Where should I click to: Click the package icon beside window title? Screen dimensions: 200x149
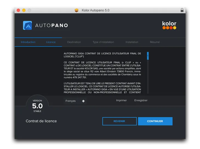tap(77, 10)
